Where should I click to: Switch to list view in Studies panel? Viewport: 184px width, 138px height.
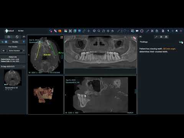point(3,42)
